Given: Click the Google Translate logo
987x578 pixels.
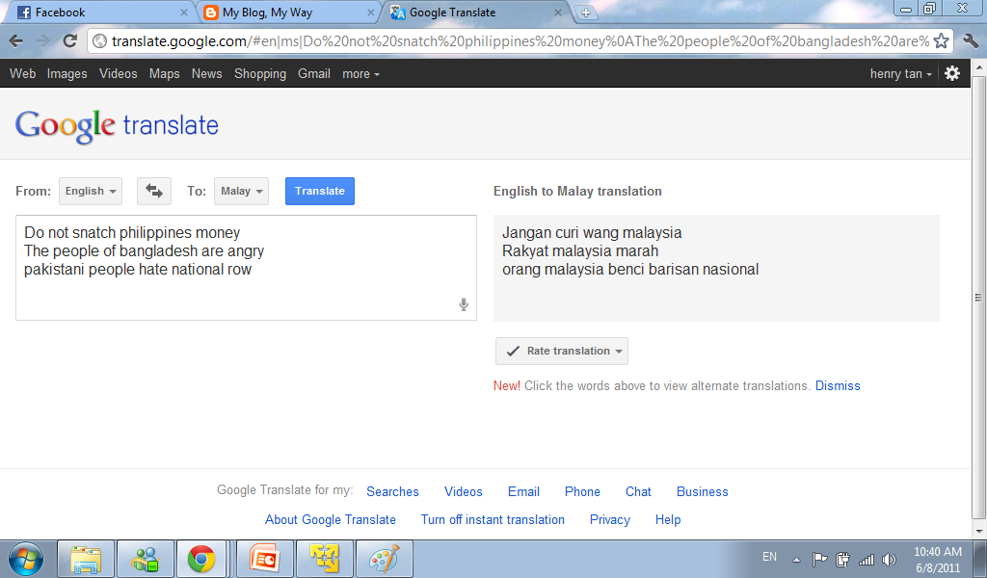Looking at the screenshot, I should [x=117, y=126].
